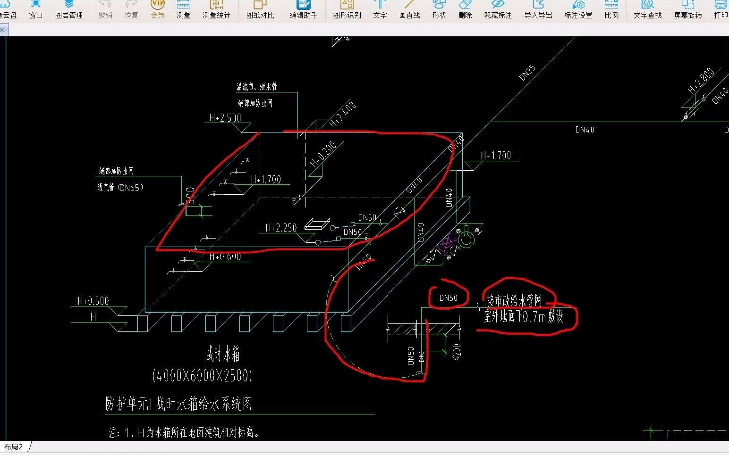Image resolution: width=729 pixels, height=455 pixels.
Task: Select the DN25 pipe label
Action: coord(527,73)
